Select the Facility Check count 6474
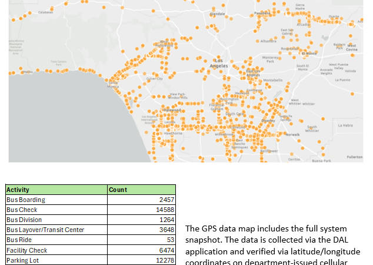 (x=141, y=250)
